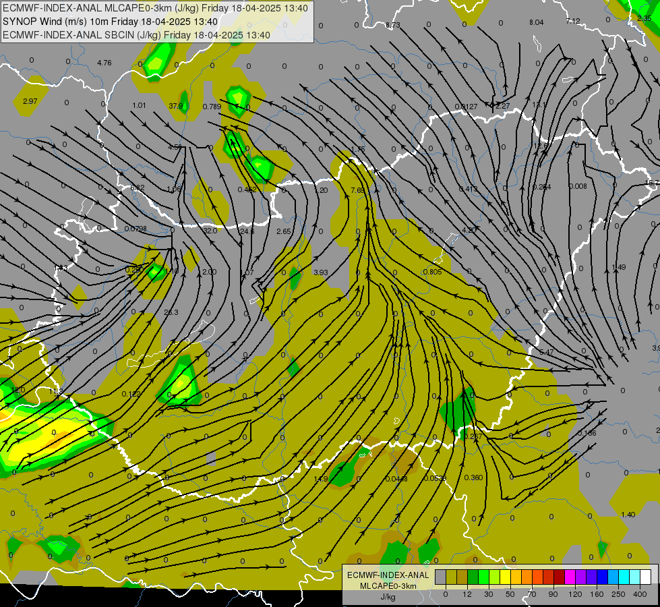This screenshot has width=660, height=607.
Task: Select the yellow legend swatch
Action: [x=505, y=577]
